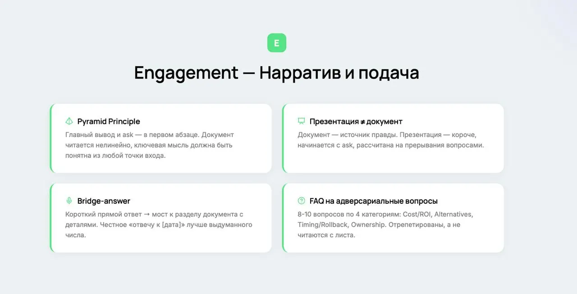Select the Bridge-answer card title

click(x=104, y=201)
